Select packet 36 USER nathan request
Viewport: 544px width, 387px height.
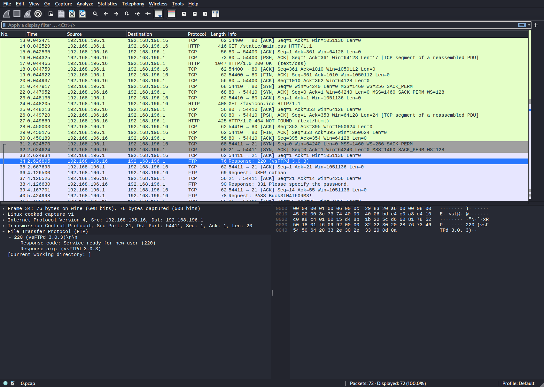point(264,173)
